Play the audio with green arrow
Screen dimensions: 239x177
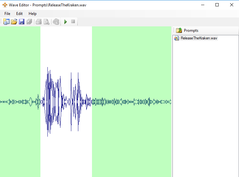click(x=66, y=22)
